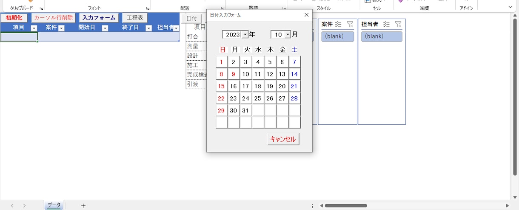This screenshot has width=519, height=210.
Task: Select (blank) in the 担当者 slicer
Action: click(382, 36)
